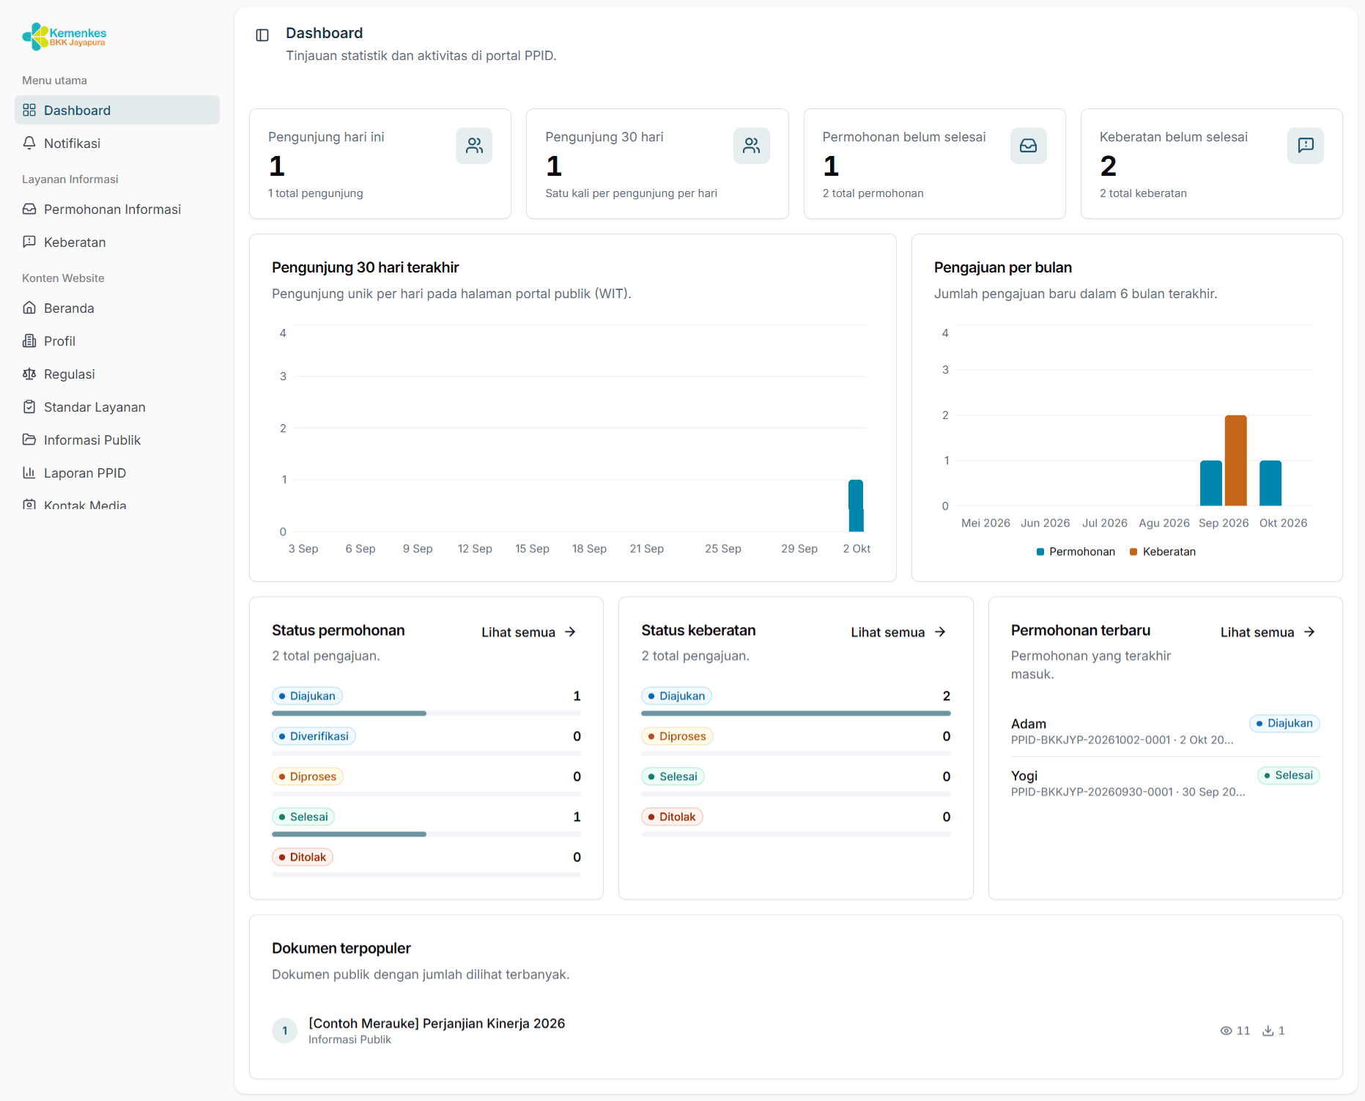
Task: Click the Regulasi scales icon
Action: click(29, 374)
